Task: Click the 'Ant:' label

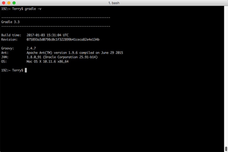Action: (x=5, y=52)
